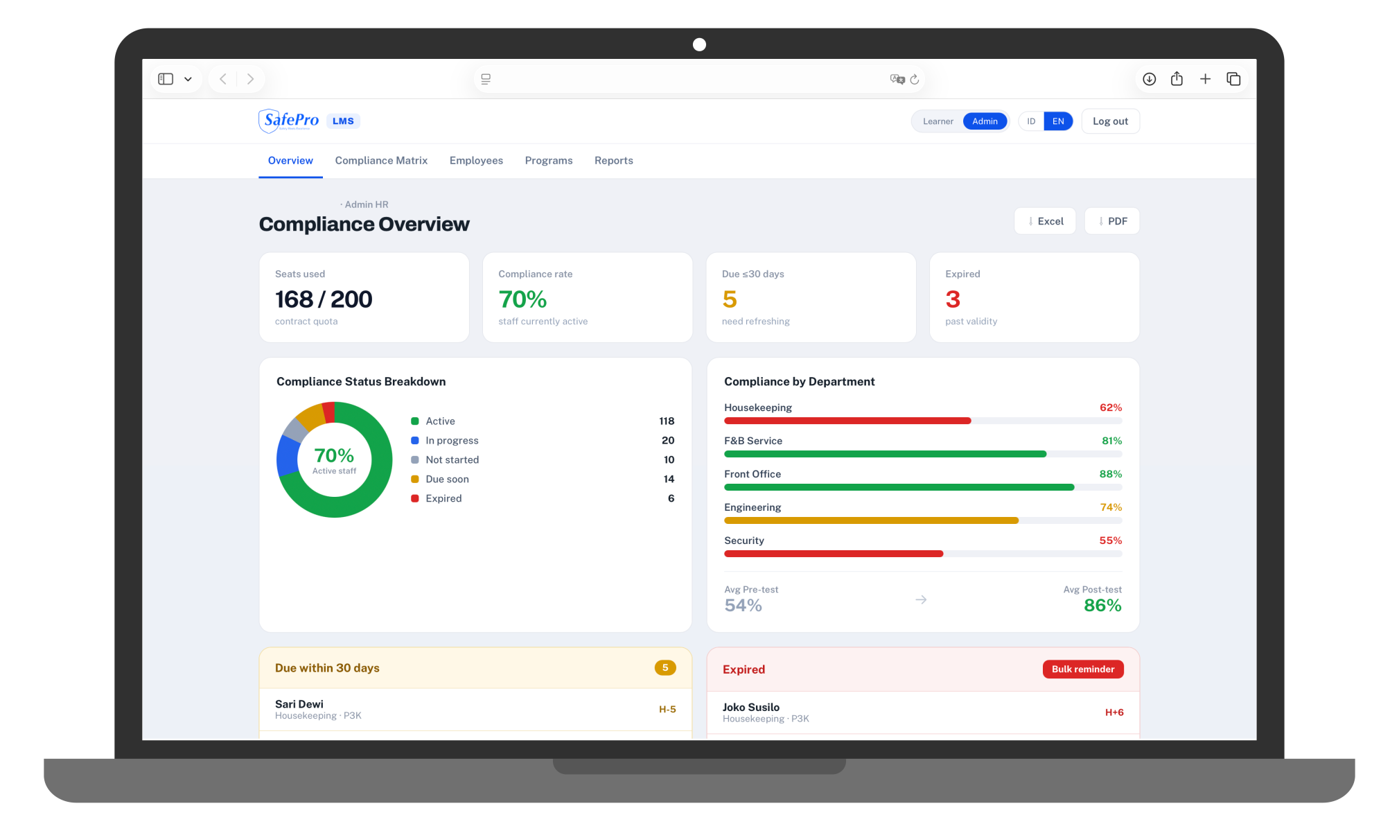Switch to Learner mode
The width and height of the screenshot is (1399, 833).
938,121
